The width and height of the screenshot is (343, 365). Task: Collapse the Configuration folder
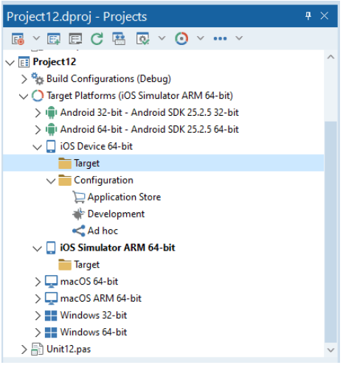51,181
